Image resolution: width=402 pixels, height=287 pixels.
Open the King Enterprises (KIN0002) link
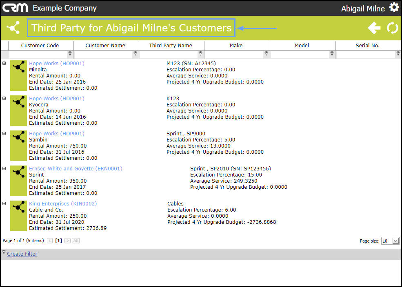63,203
